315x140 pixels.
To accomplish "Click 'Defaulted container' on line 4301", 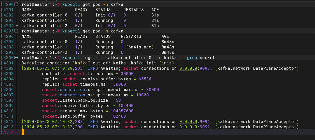I will coord(46,63).
